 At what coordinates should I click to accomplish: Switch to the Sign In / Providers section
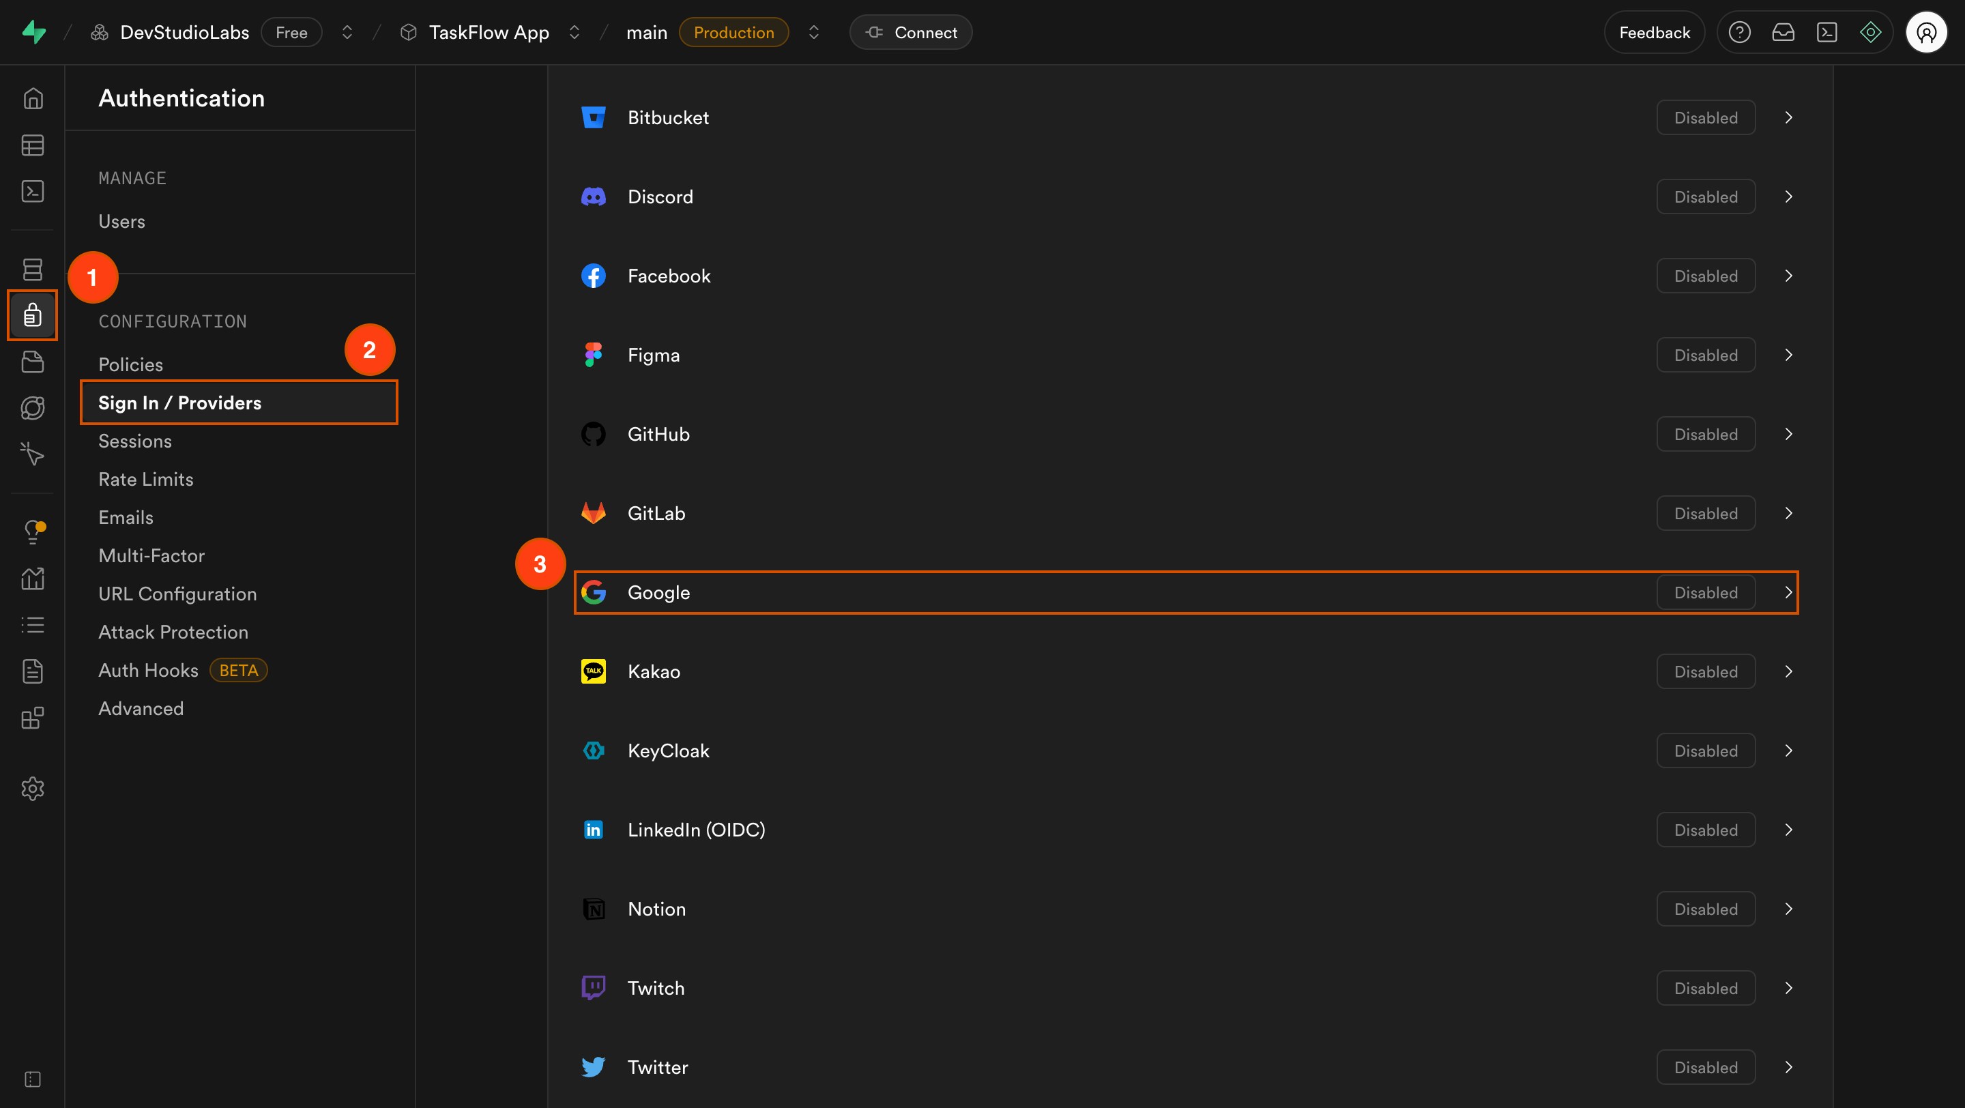tap(180, 402)
